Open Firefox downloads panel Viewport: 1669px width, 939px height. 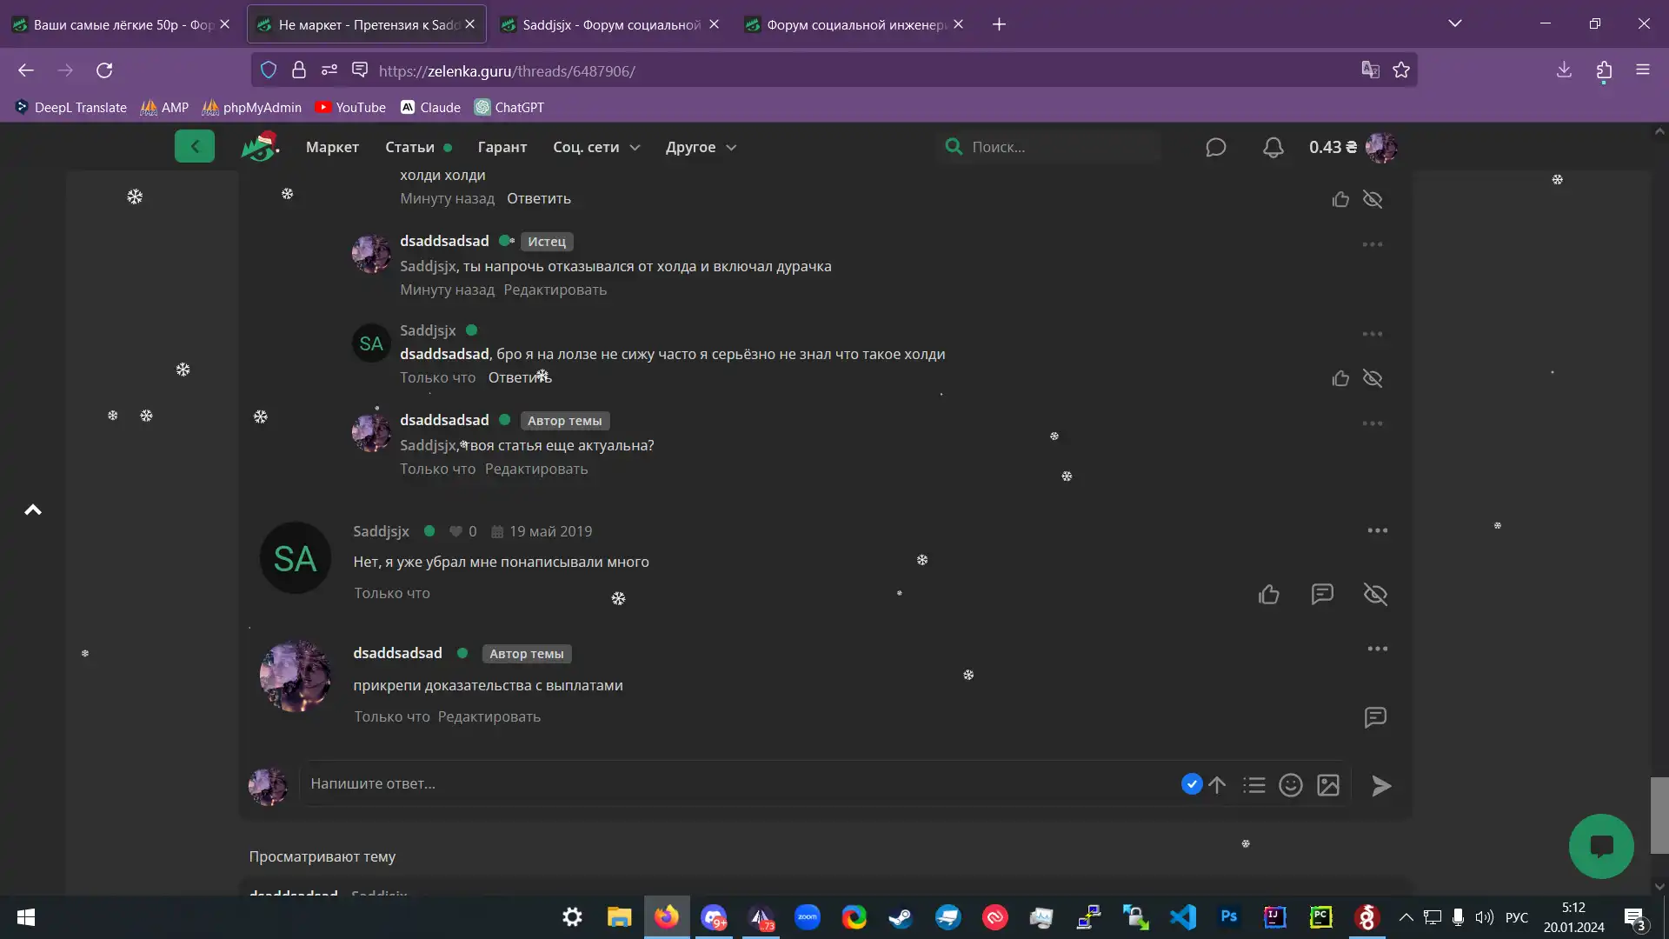tap(1564, 70)
